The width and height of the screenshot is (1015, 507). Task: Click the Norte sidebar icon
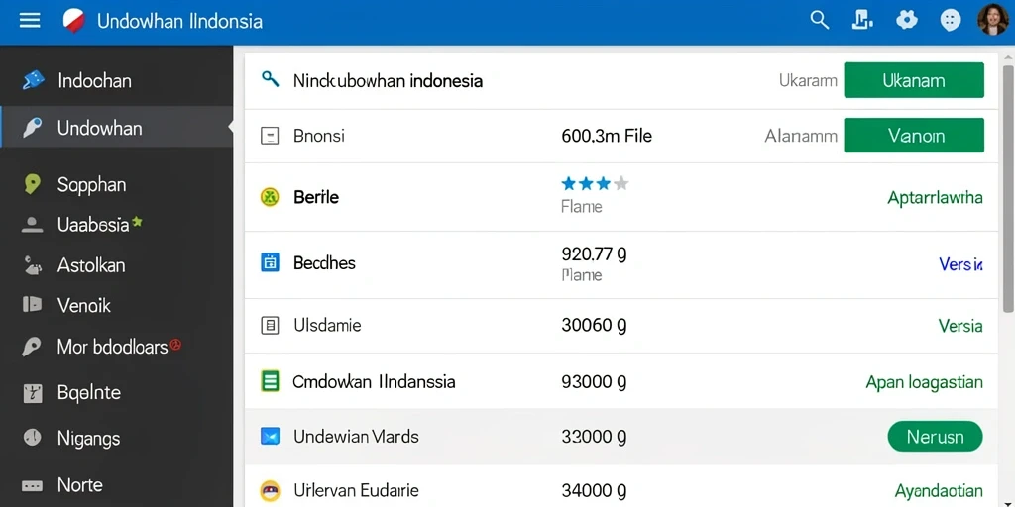click(x=32, y=485)
